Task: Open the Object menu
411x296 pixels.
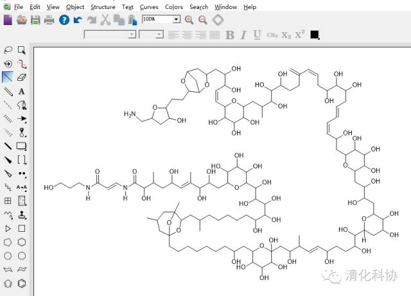Action: pyautogui.click(x=75, y=7)
